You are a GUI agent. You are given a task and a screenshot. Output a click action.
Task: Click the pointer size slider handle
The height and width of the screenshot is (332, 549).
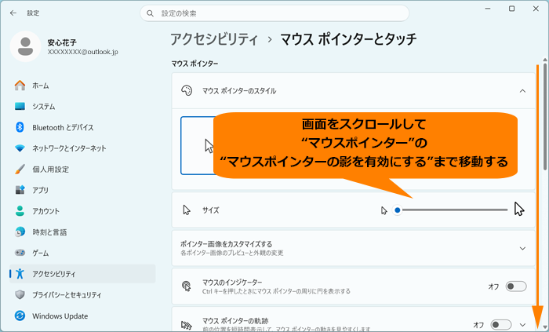point(397,210)
